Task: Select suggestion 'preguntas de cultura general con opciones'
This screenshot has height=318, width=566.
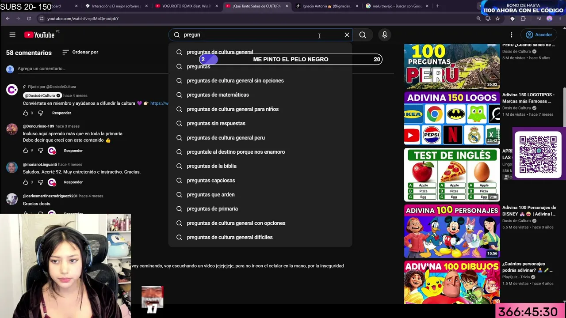Action: point(260,223)
